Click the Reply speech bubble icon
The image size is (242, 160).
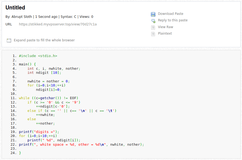[x=153, y=20]
